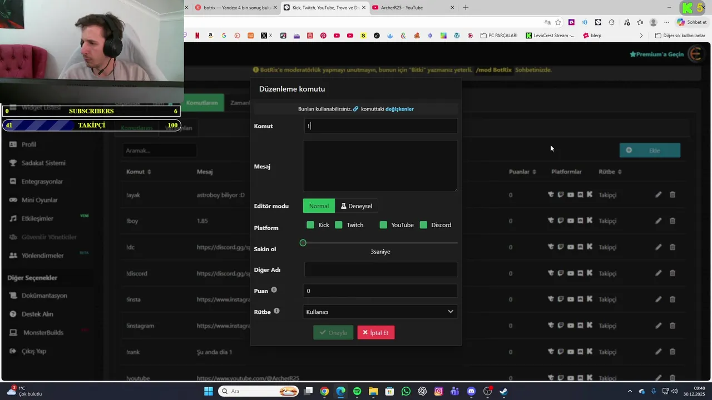Open Entegrasyonlar in sidebar
The image size is (712, 400).
[42, 181]
